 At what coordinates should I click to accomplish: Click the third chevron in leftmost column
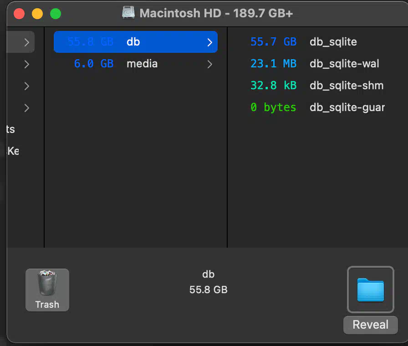(x=26, y=86)
